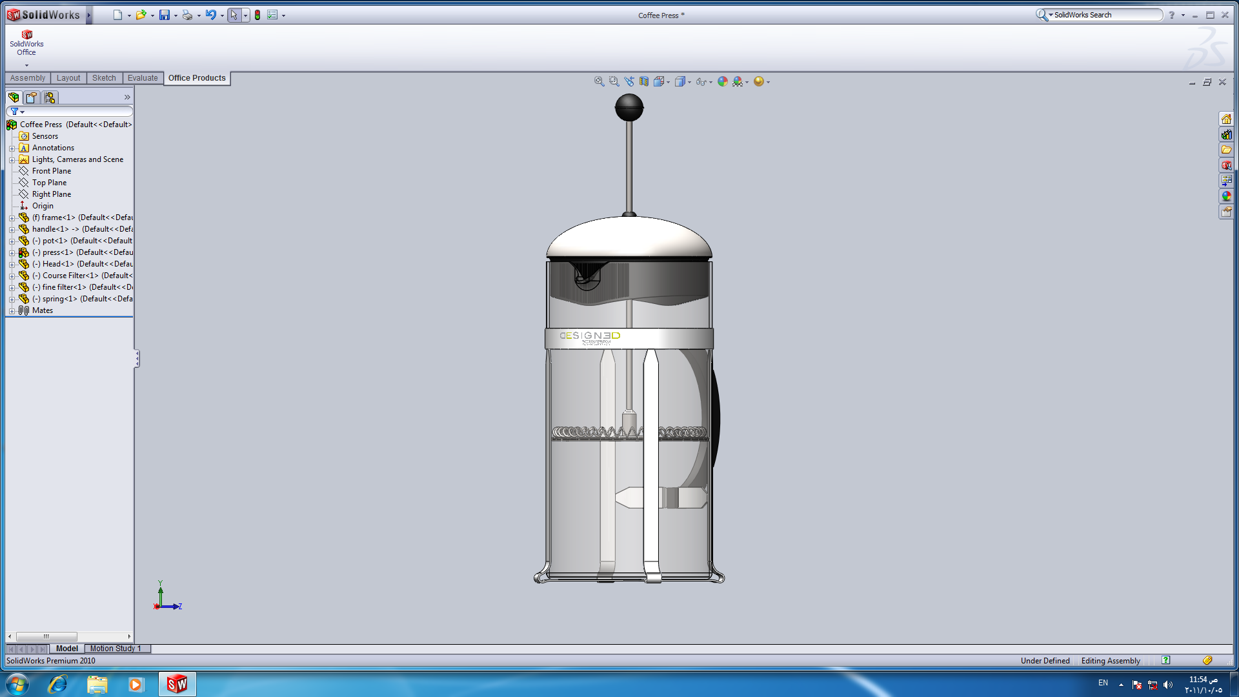Click the SolidWorks Search input field
The height and width of the screenshot is (697, 1239).
coord(1105,15)
